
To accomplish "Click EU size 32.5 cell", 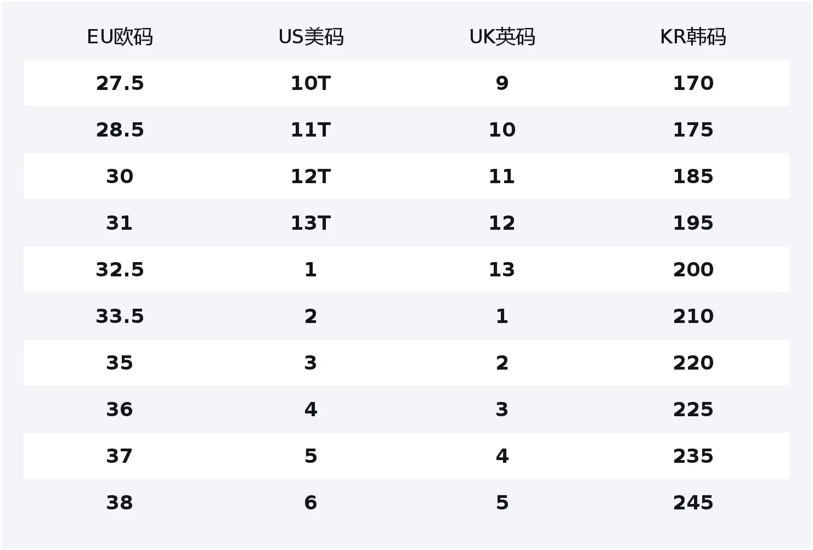I will pos(120,270).
